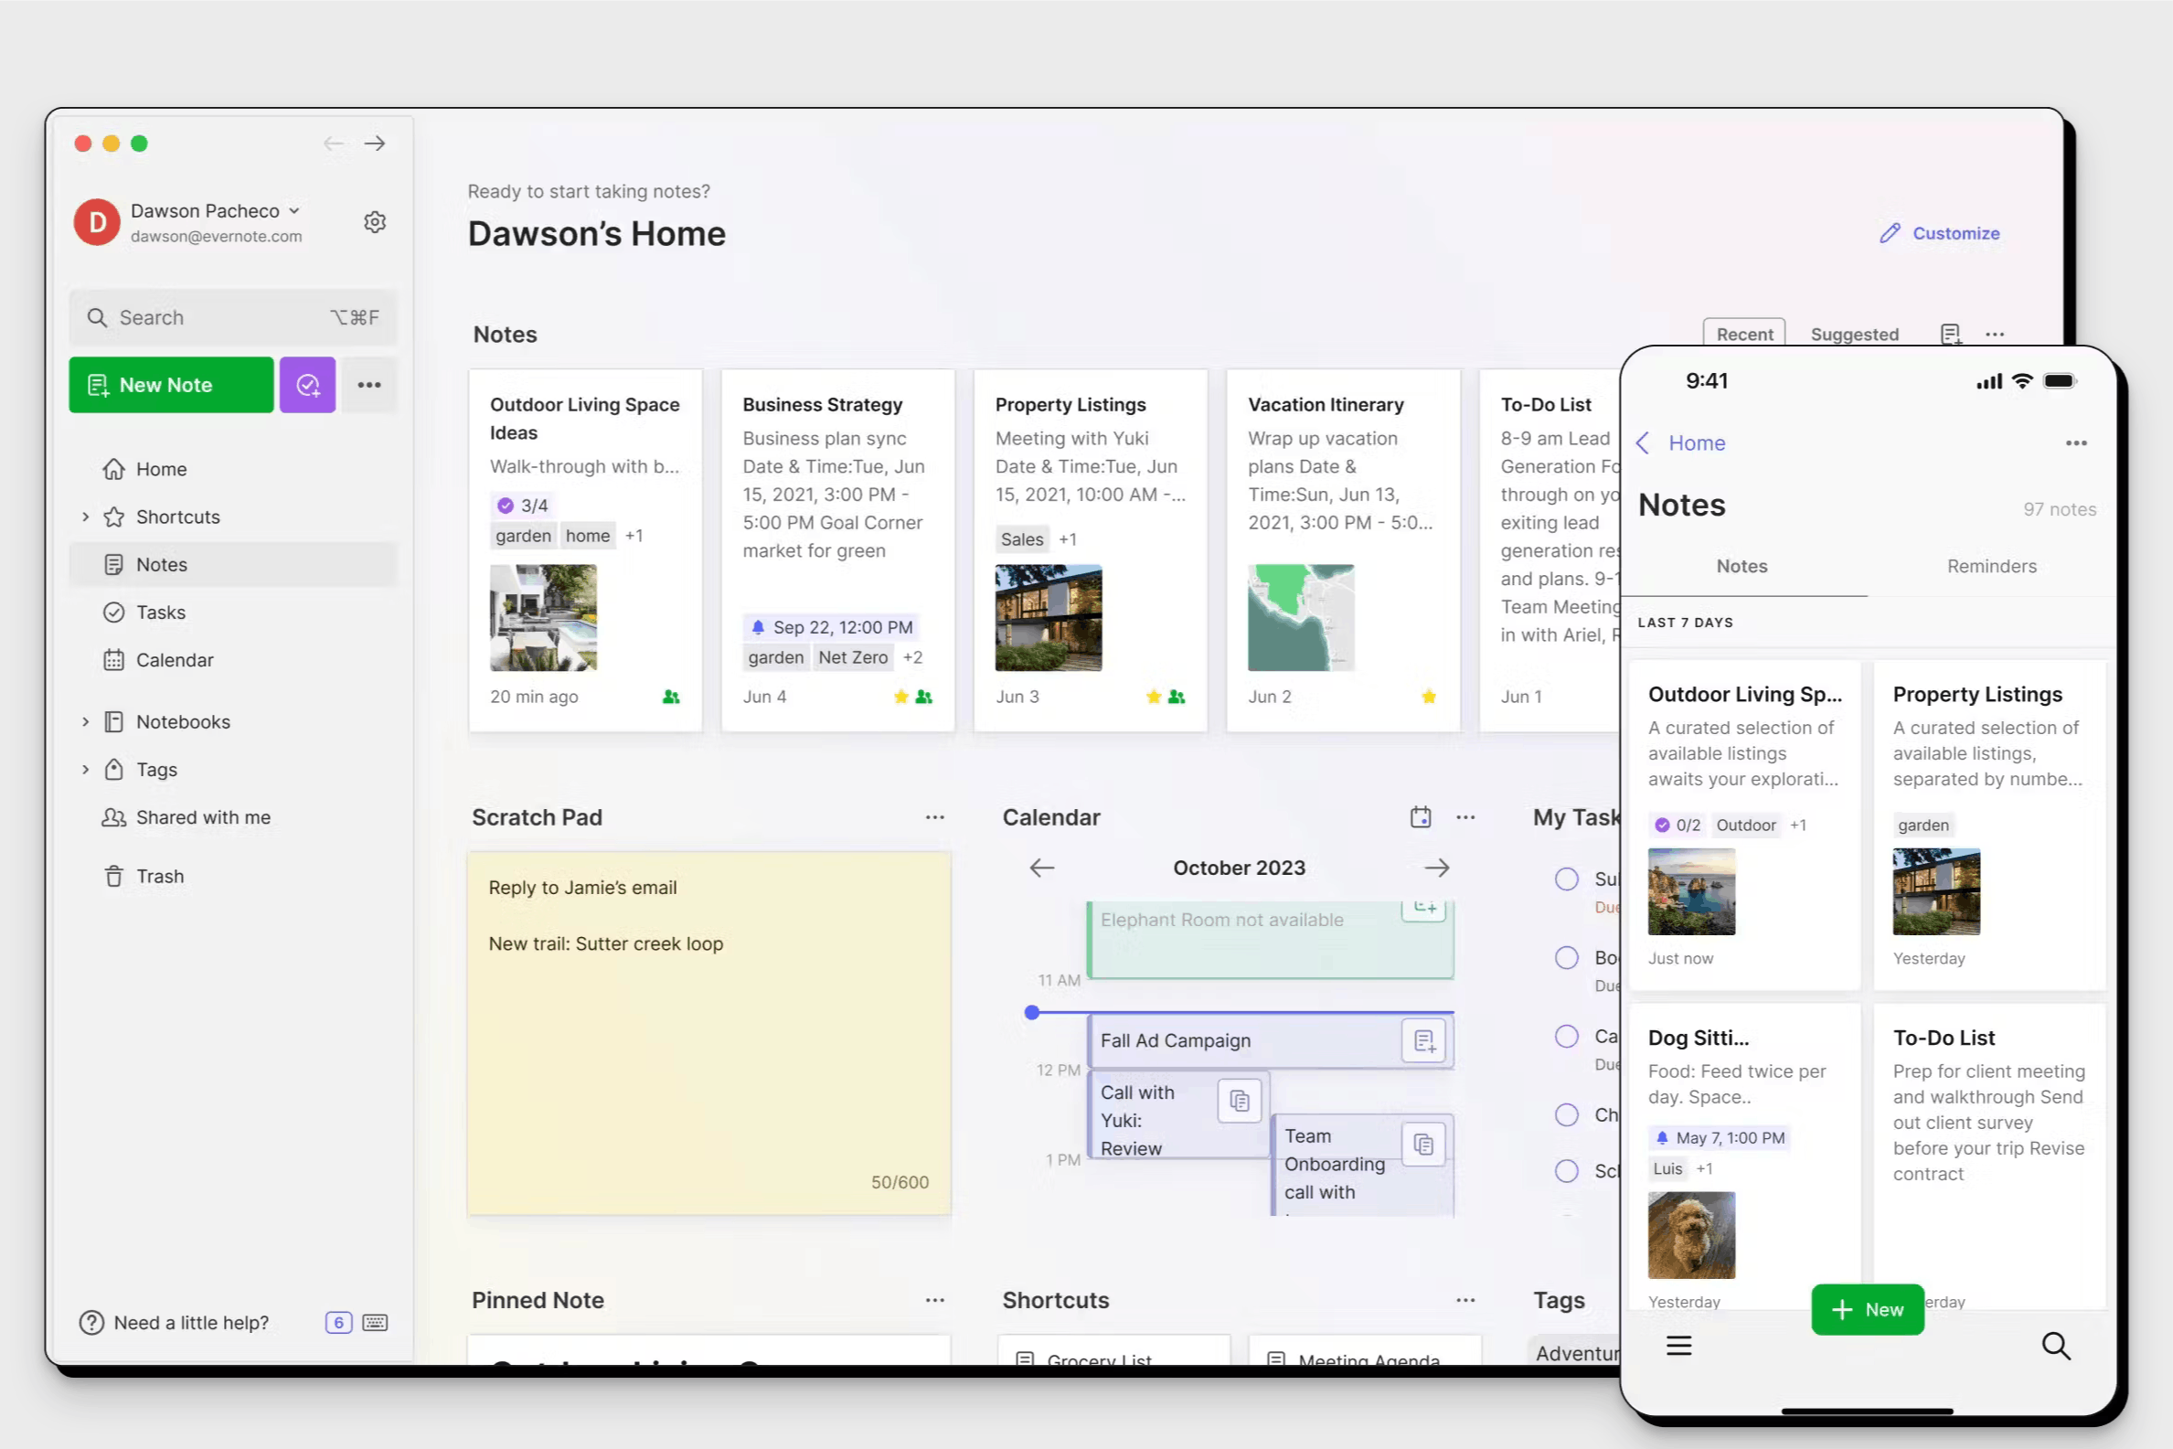The height and width of the screenshot is (1449, 2173).
Task: Create a new task with the purple checkmark icon
Action: pyautogui.click(x=307, y=385)
